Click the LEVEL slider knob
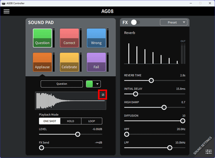 click(x=78, y=134)
